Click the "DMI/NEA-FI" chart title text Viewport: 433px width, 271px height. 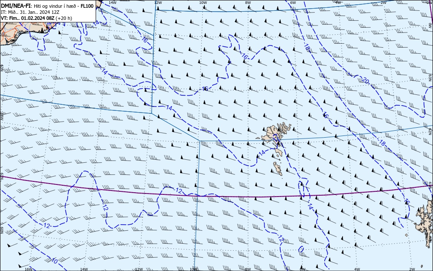pyautogui.click(x=16, y=6)
